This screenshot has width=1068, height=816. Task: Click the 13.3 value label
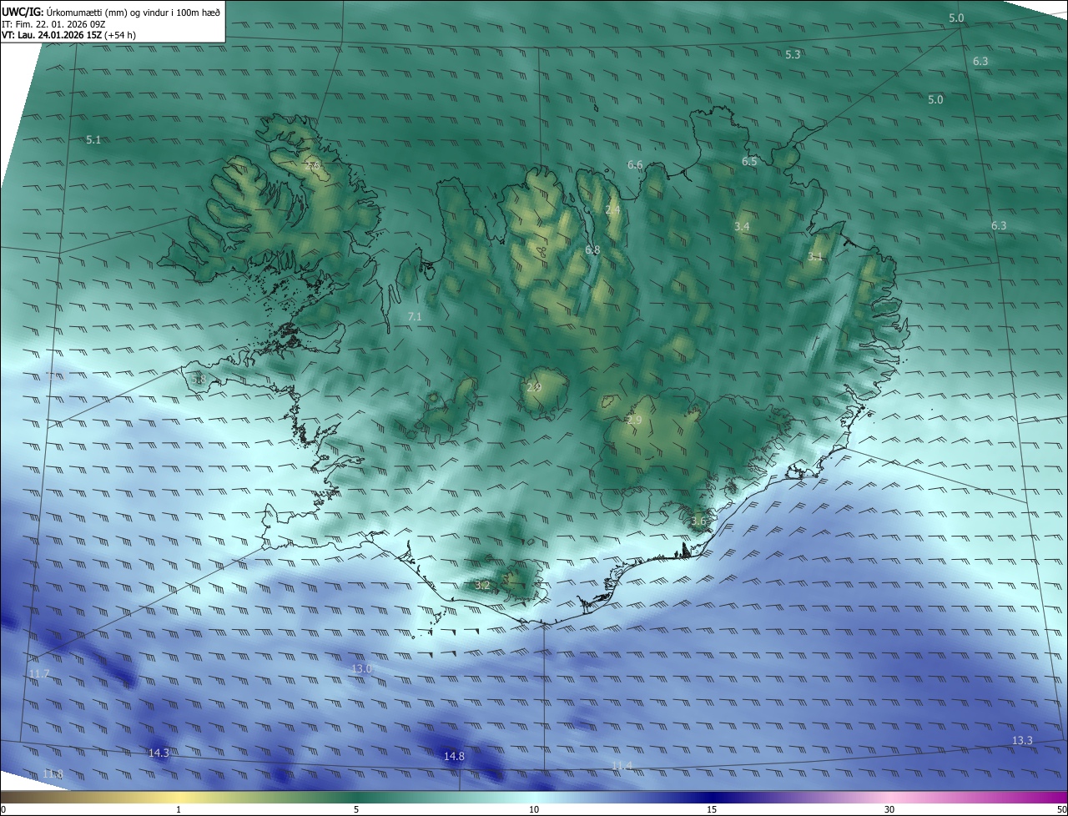[x=1022, y=741]
